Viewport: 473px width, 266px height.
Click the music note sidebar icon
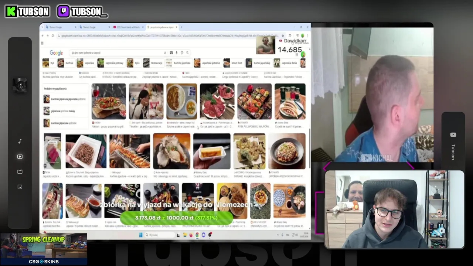(20, 141)
